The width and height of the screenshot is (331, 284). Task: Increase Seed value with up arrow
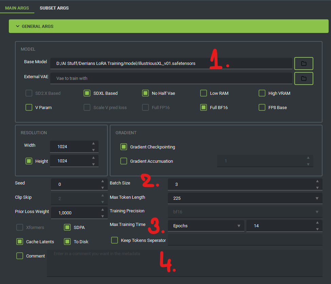(x=103, y=181)
